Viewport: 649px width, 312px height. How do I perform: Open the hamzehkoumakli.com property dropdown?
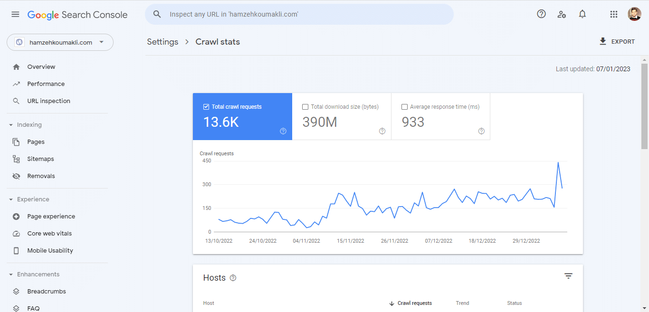(60, 42)
